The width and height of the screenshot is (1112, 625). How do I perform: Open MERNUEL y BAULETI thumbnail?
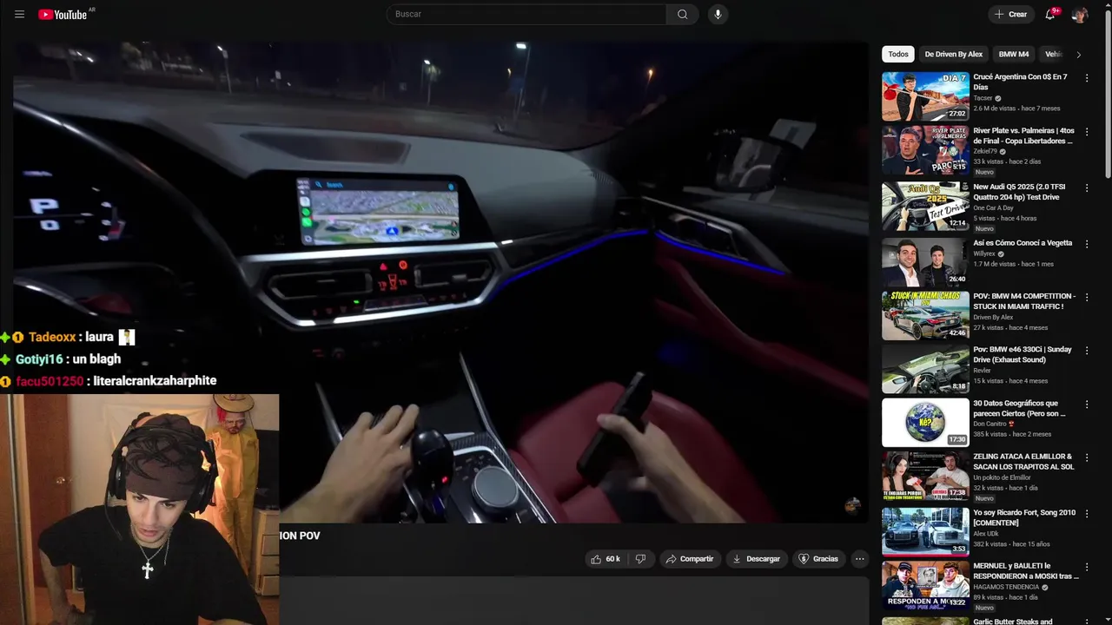click(x=925, y=586)
